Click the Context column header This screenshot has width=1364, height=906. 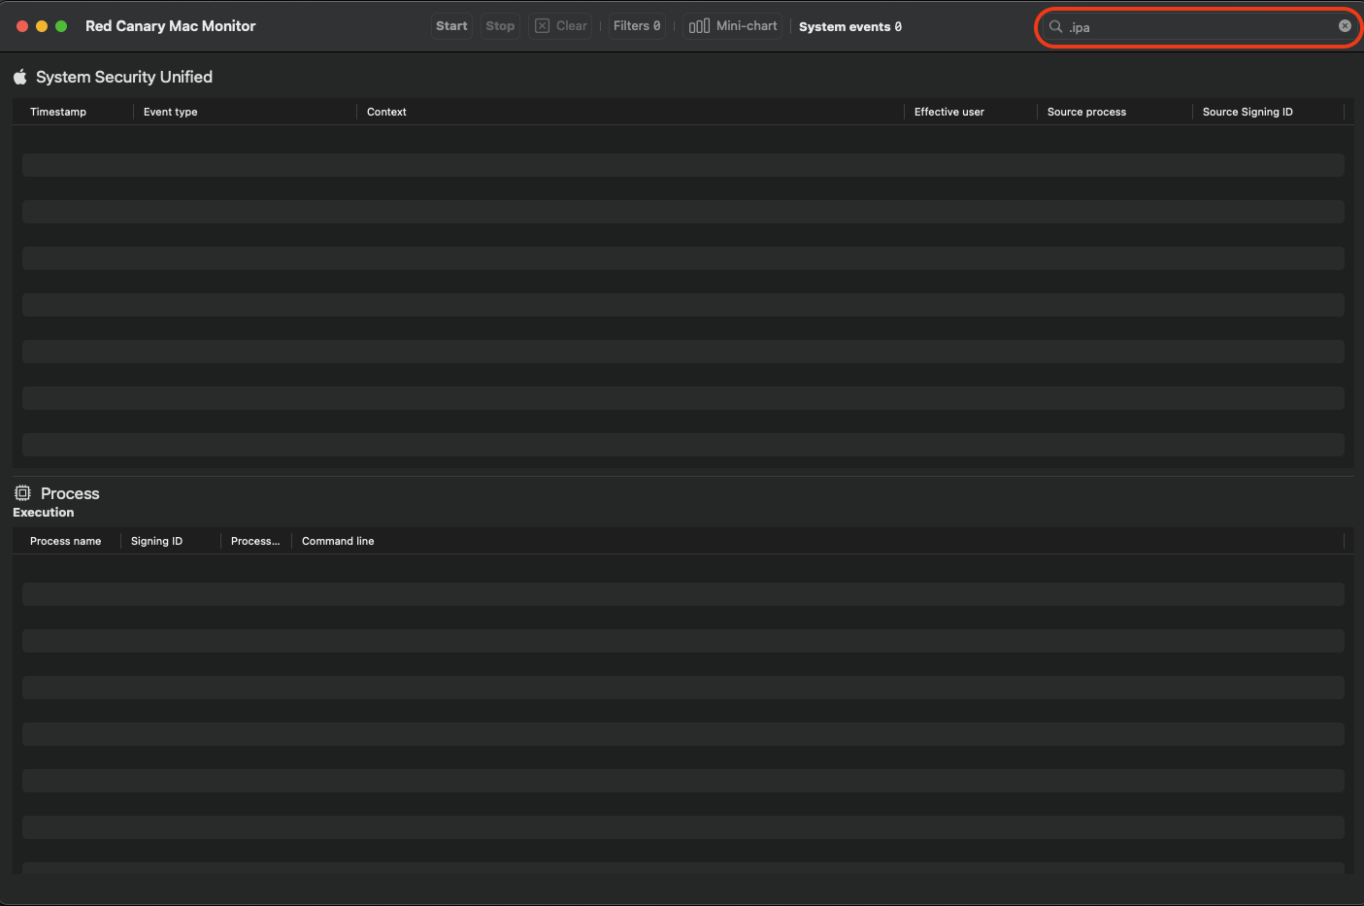point(386,112)
